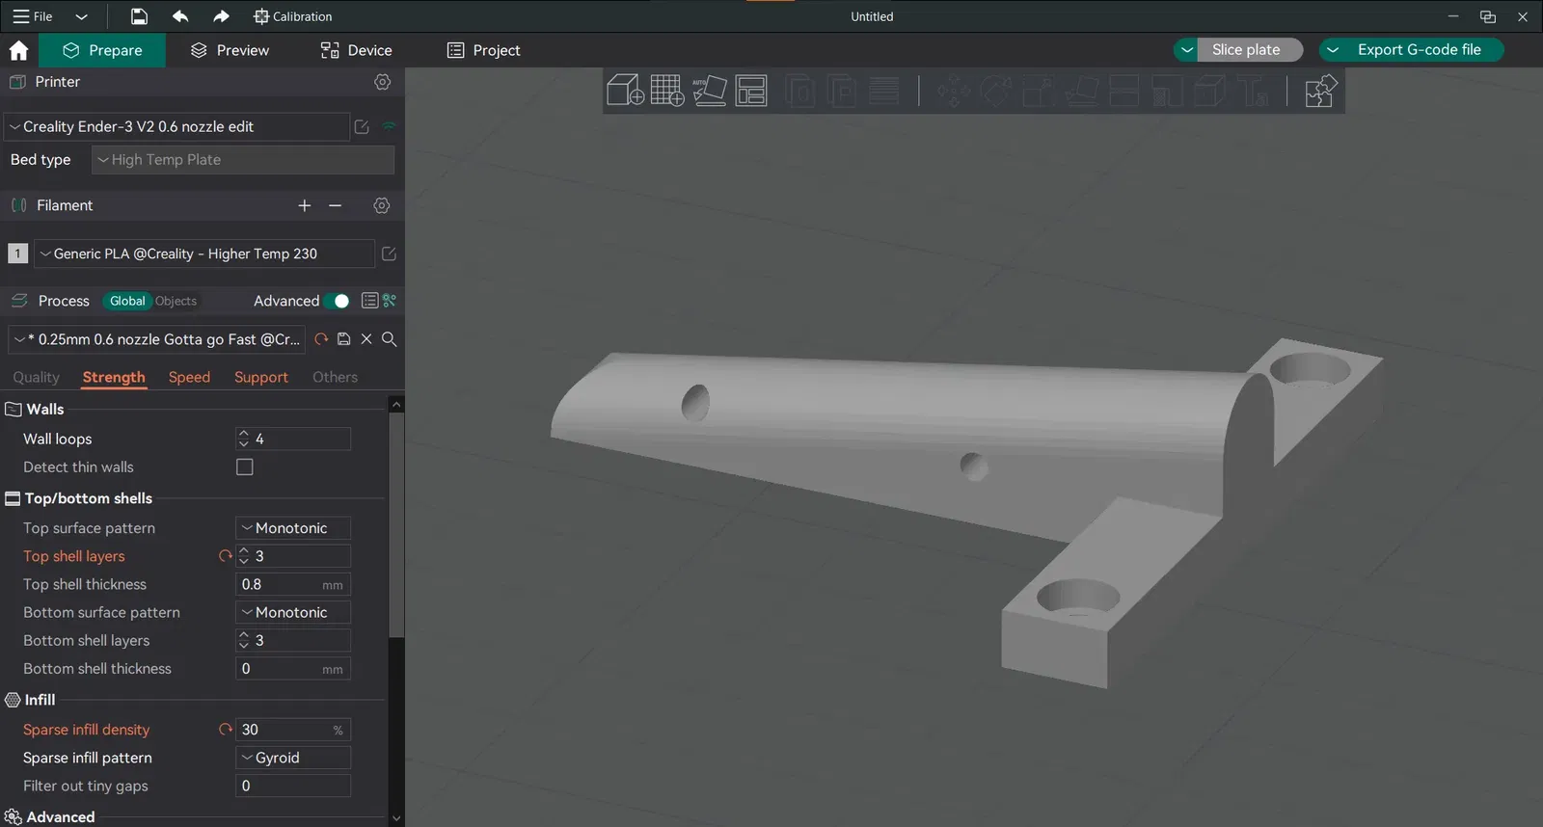Click the Wall loops stepper field
The width and height of the screenshot is (1543, 827).
click(293, 440)
